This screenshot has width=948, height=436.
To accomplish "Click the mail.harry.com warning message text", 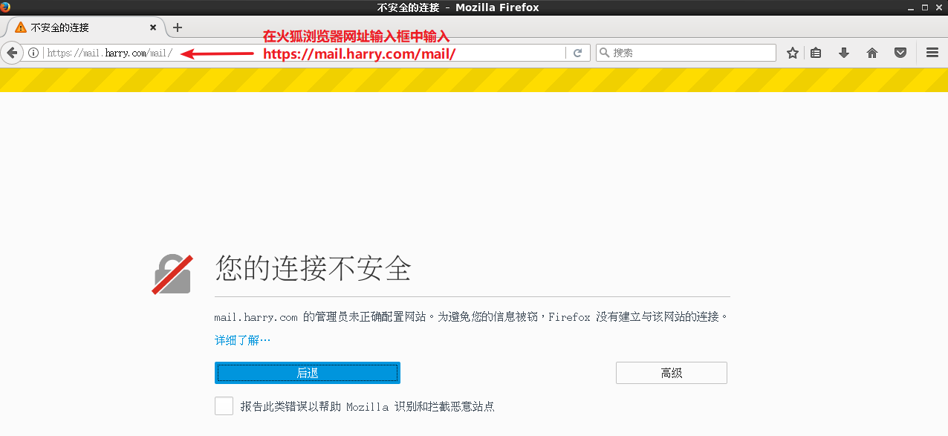I will (471, 316).
